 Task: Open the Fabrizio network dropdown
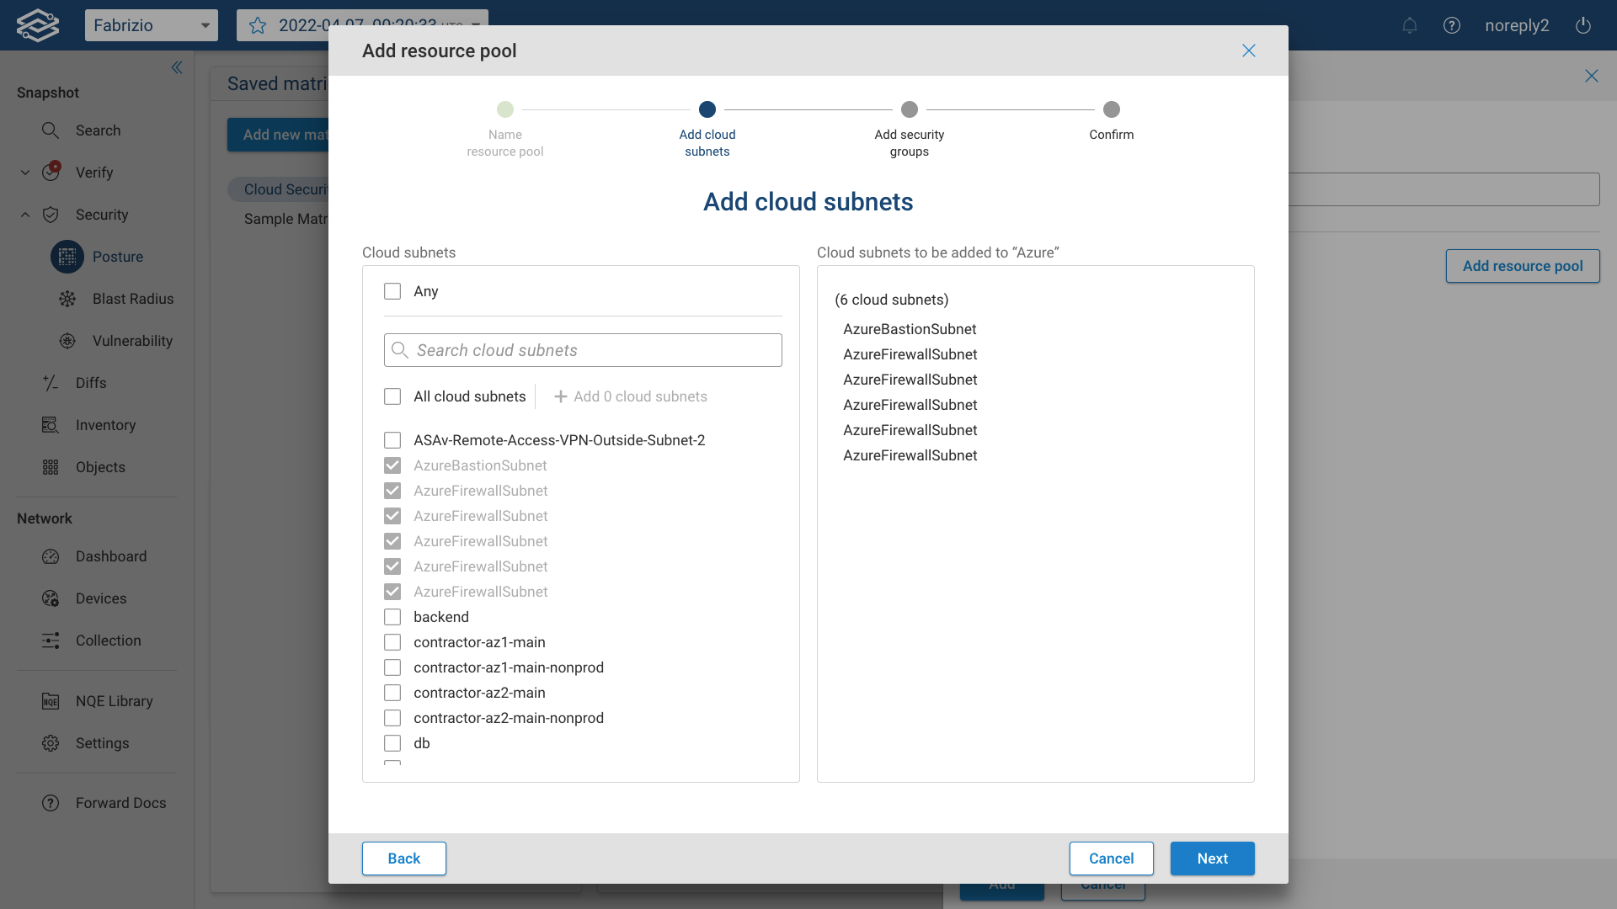[x=152, y=25]
